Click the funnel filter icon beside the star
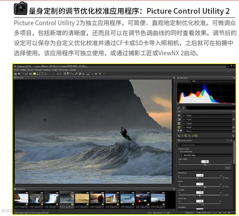Screen dimensions: 239x216 point(100,74)
